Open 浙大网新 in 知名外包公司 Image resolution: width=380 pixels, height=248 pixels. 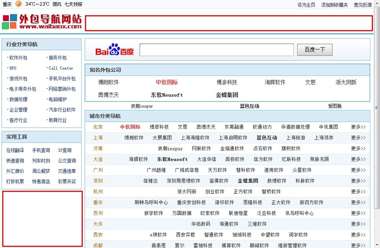point(346,83)
